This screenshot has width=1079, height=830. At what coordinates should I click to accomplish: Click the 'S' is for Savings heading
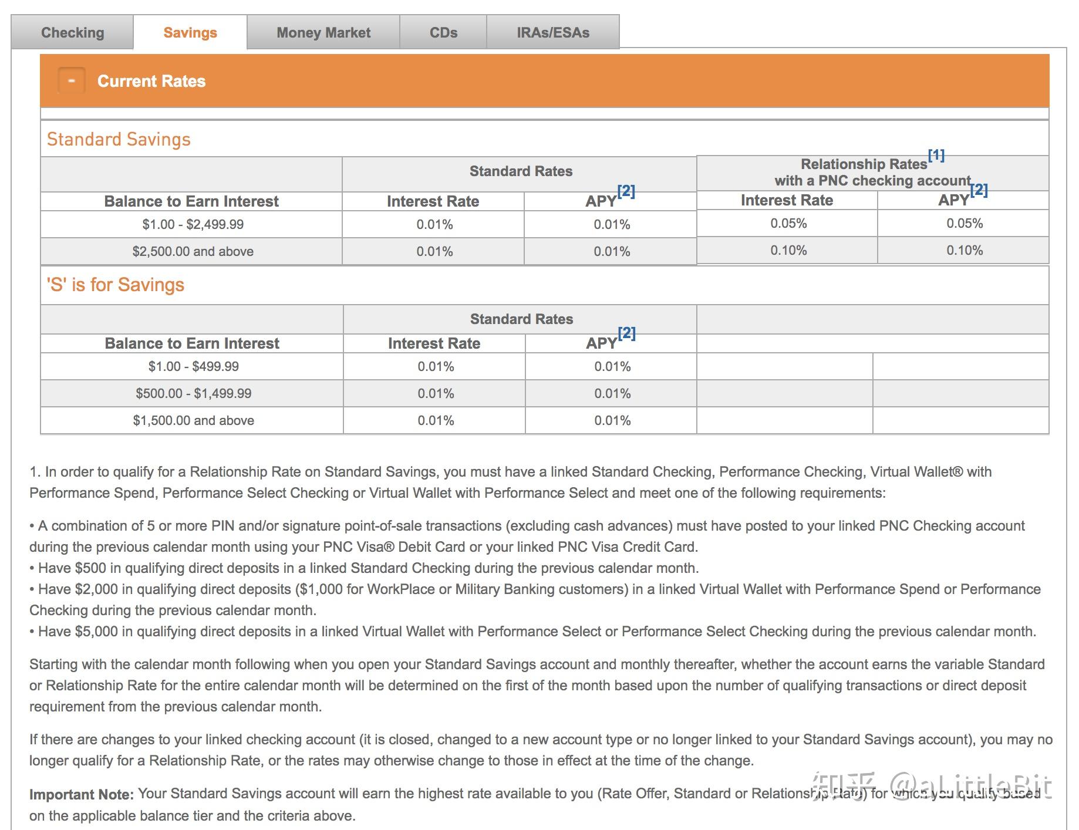tap(116, 285)
